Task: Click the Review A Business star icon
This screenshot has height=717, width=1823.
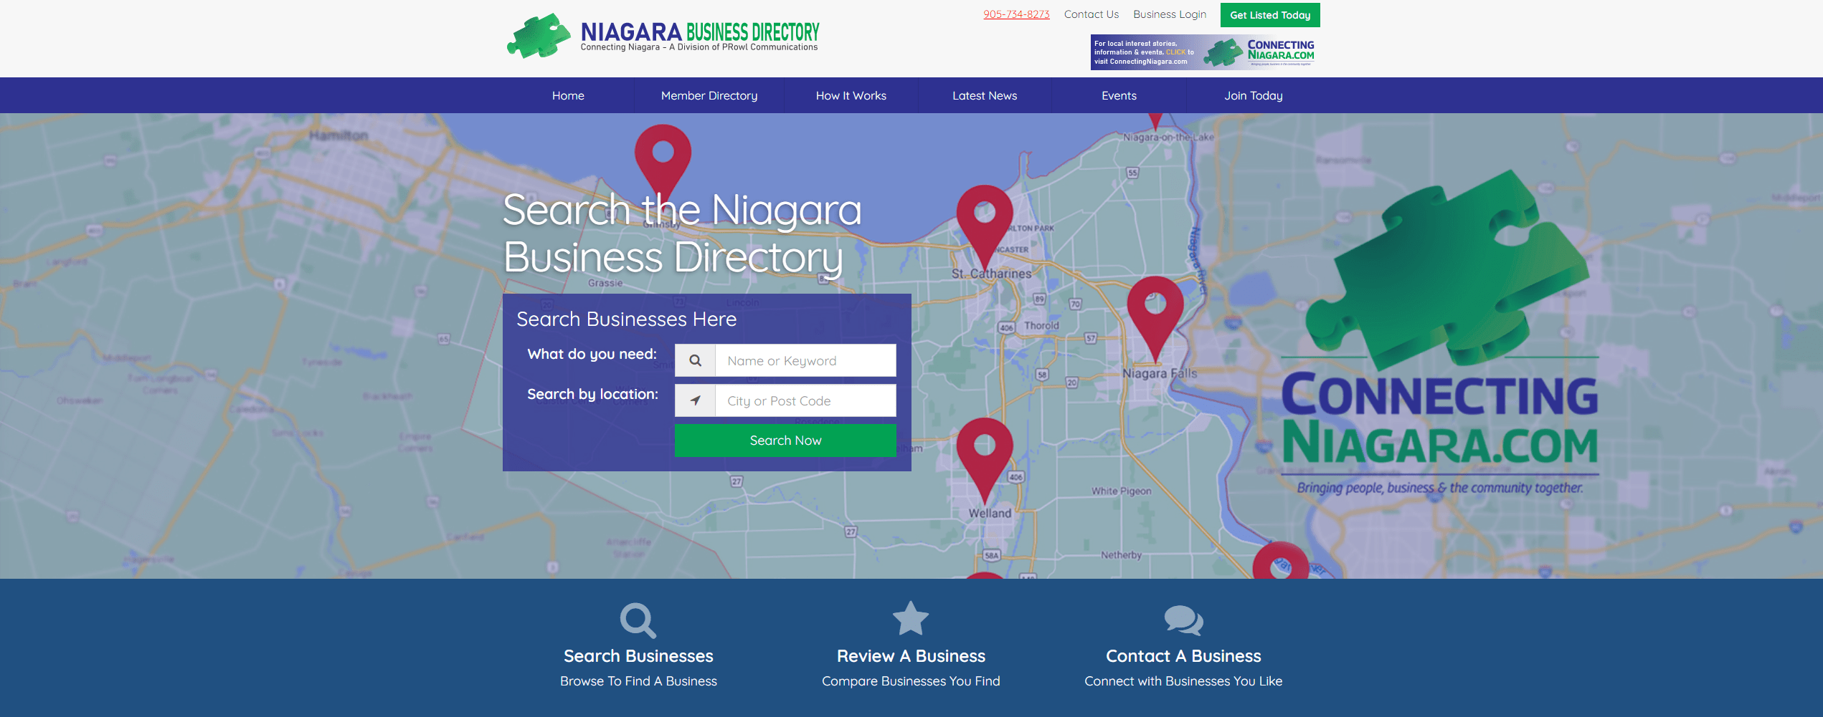Action: pos(911,618)
